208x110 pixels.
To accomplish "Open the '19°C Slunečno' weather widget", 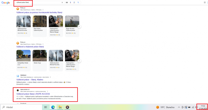I will coord(165,107).
